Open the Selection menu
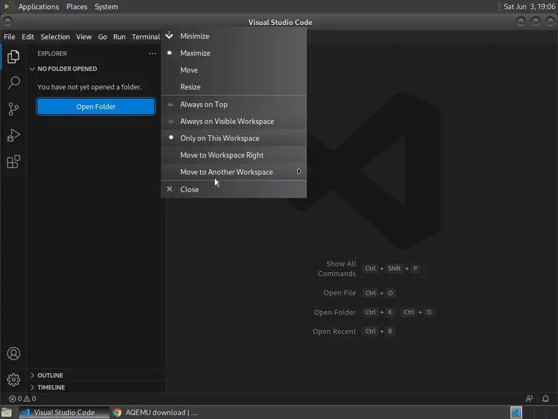 [x=55, y=37]
